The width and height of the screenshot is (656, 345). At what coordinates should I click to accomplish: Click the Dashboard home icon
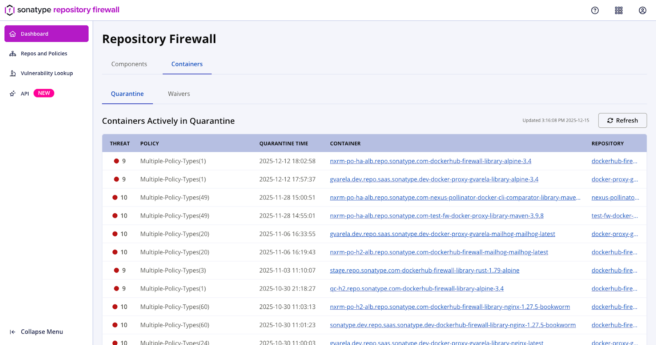point(13,34)
